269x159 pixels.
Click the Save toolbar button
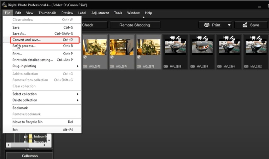[x=251, y=25]
